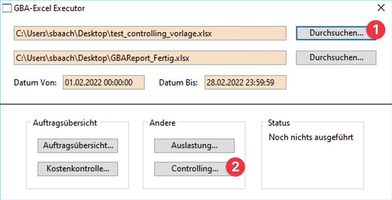Browse for the GBAReport_Fertig.xlsx output file
Viewport: 392px width, 200px height.
pyautogui.click(x=336, y=58)
